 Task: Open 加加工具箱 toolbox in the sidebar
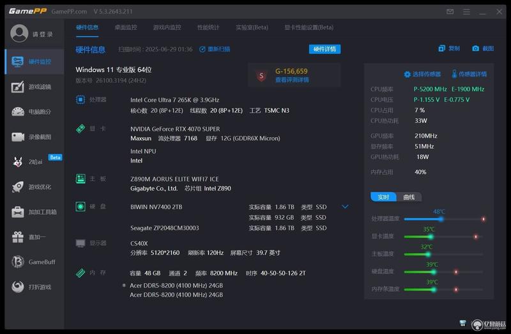coord(34,212)
